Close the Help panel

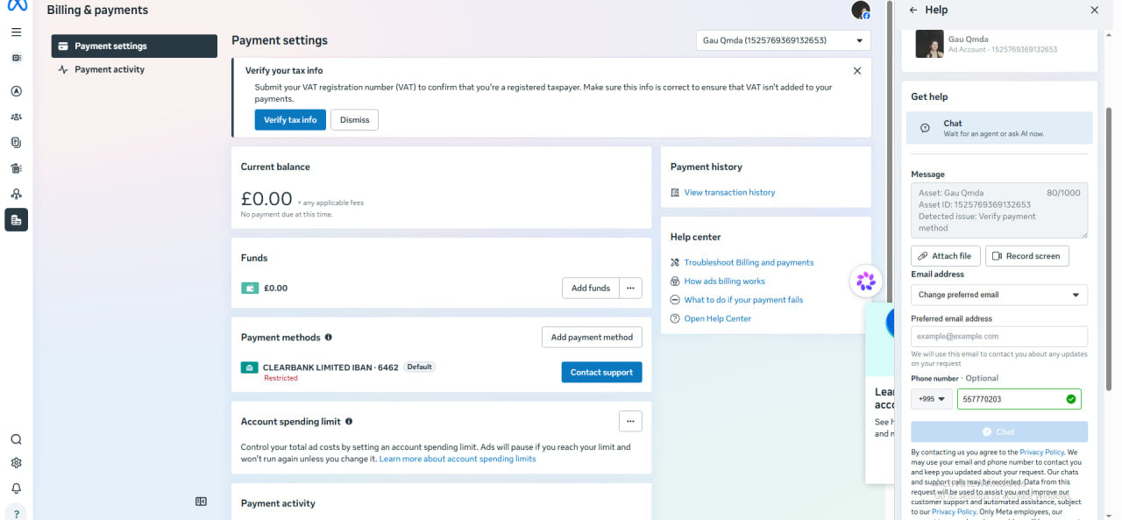pyautogui.click(x=1094, y=10)
